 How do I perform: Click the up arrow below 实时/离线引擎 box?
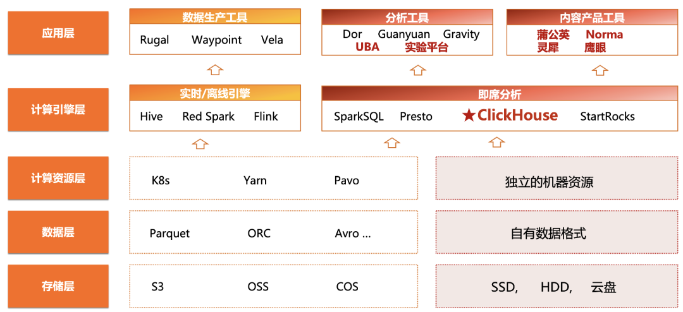[x=199, y=143]
